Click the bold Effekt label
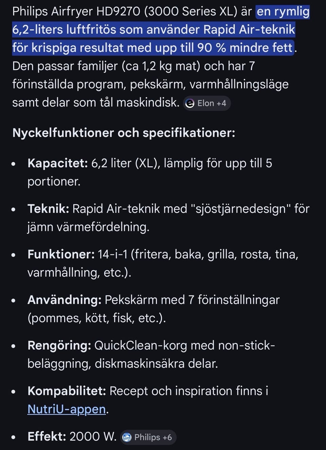326x450 pixels. coord(47,436)
